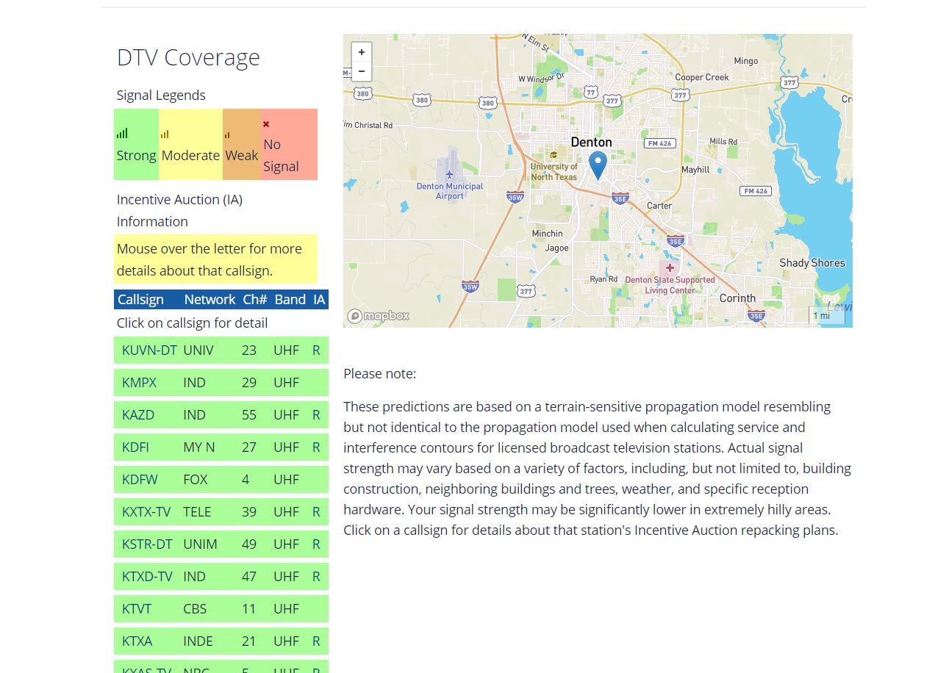
Task: Click the 35E highway shield near Carter
Action: [x=620, y=198]
